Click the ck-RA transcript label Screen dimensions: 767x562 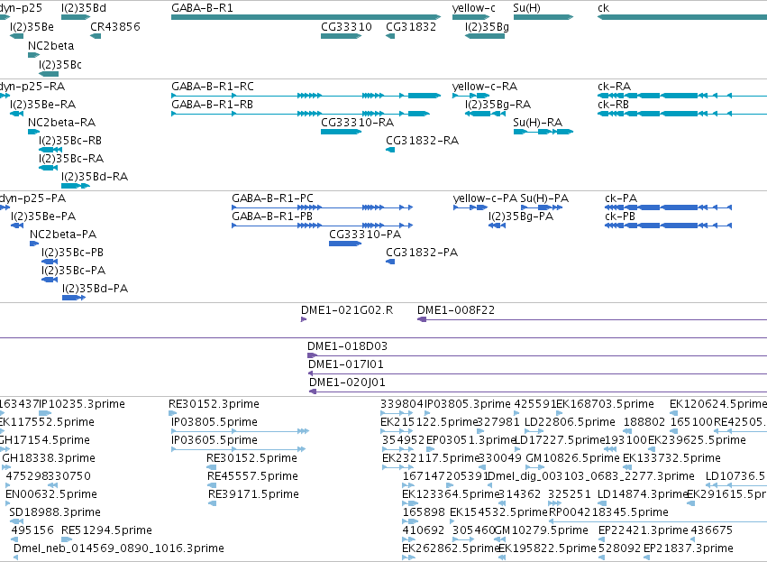click(x=614, y=87)
